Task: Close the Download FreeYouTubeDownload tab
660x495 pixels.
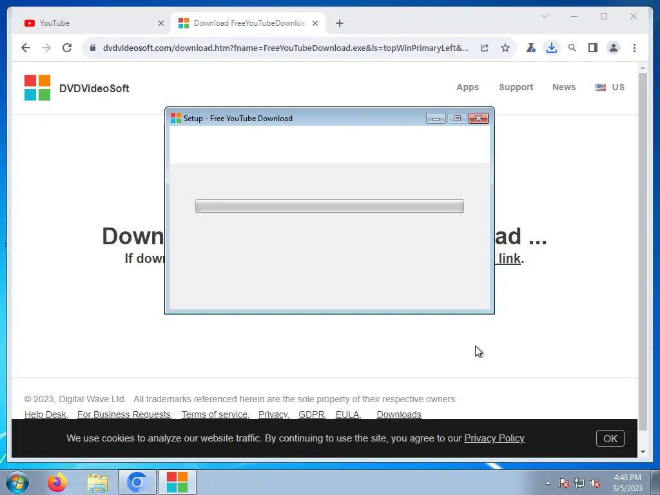Action: tap(315, 23)
